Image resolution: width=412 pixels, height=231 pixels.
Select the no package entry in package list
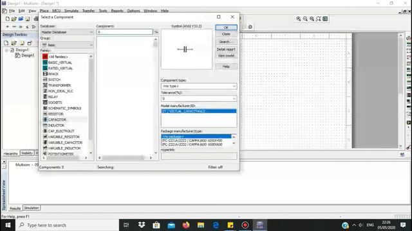[196, 137]
